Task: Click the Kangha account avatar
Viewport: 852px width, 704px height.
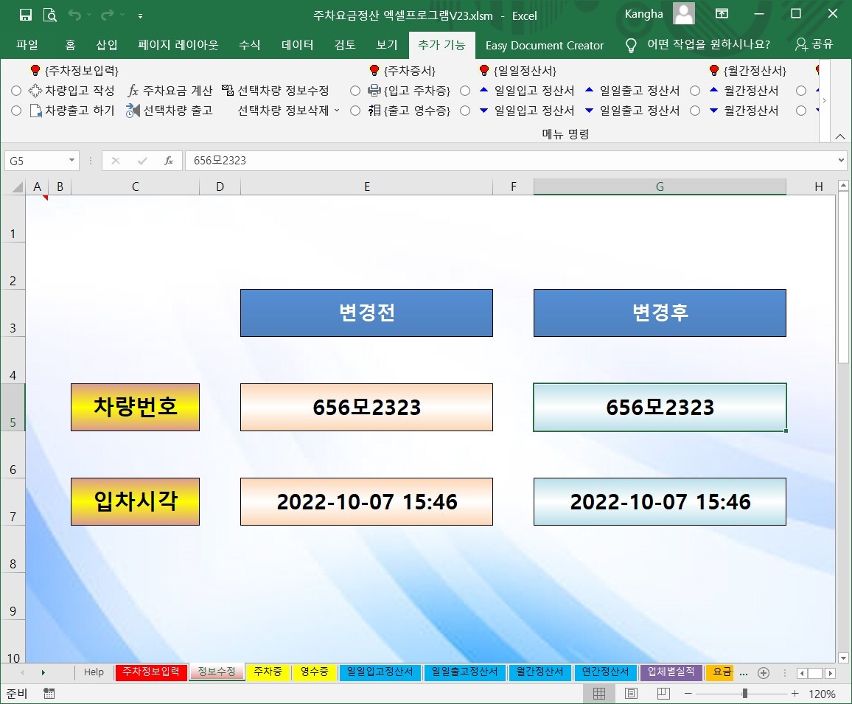Action: 683,13
